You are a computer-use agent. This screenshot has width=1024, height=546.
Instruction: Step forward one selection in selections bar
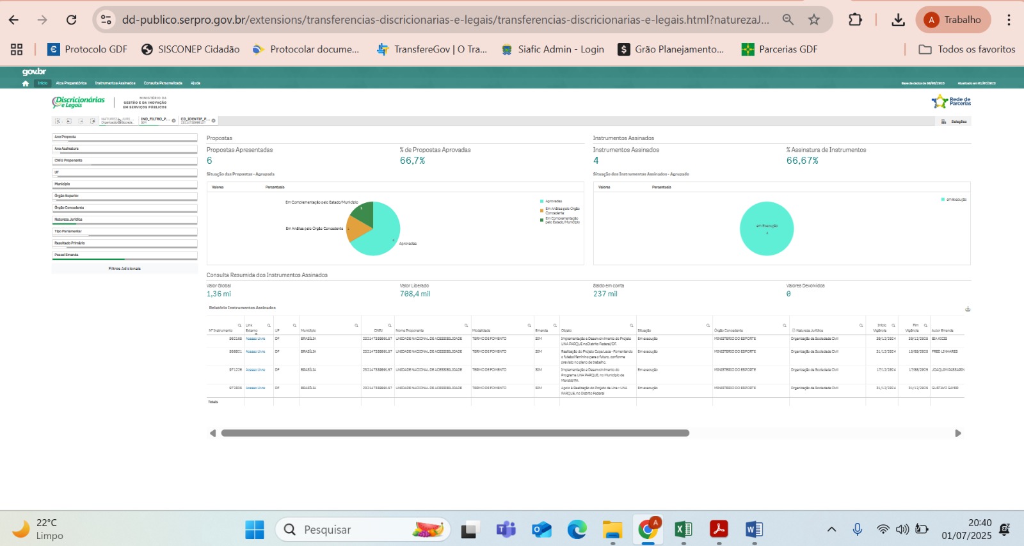81,121
